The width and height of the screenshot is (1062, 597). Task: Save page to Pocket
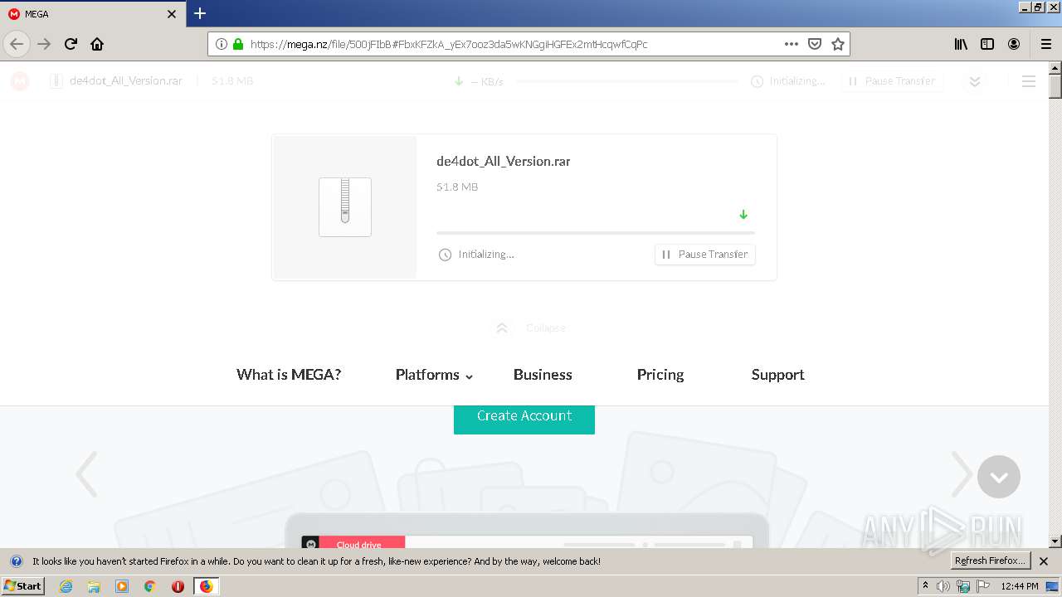815,44
